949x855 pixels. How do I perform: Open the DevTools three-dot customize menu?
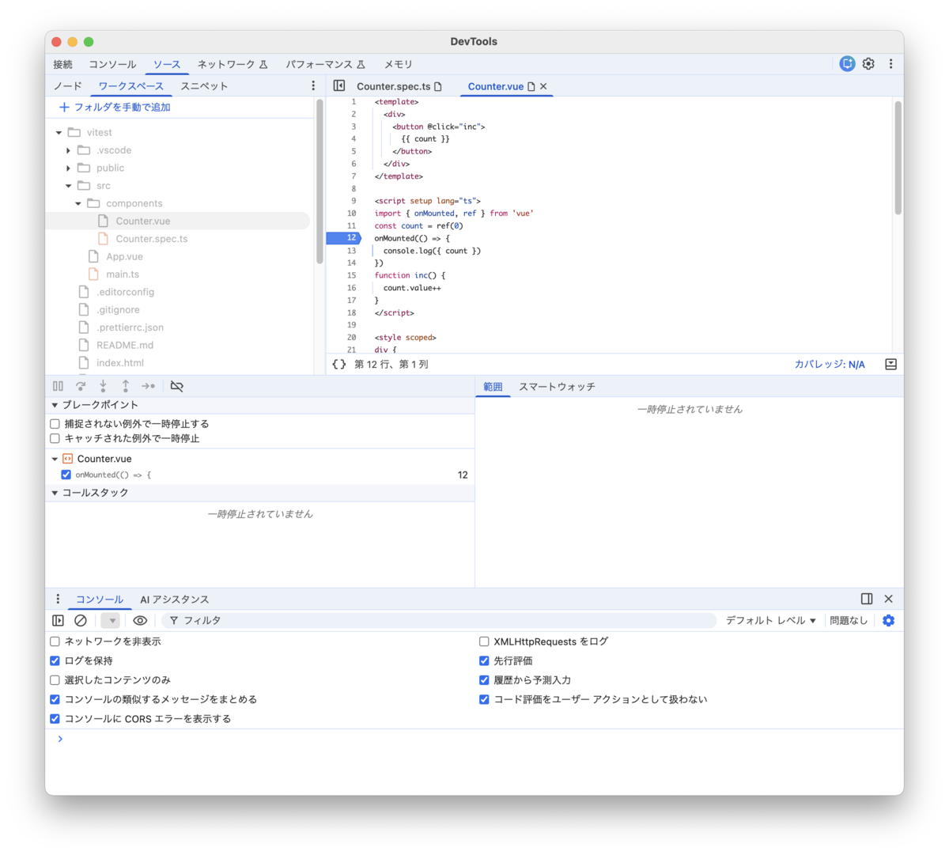pos(890,64)
